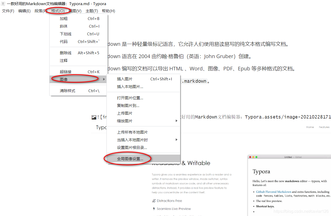The height and width of the screenshot is (216, 331).
Task: Select 打开图片位置... option
Action: click(x=144, y=98)
